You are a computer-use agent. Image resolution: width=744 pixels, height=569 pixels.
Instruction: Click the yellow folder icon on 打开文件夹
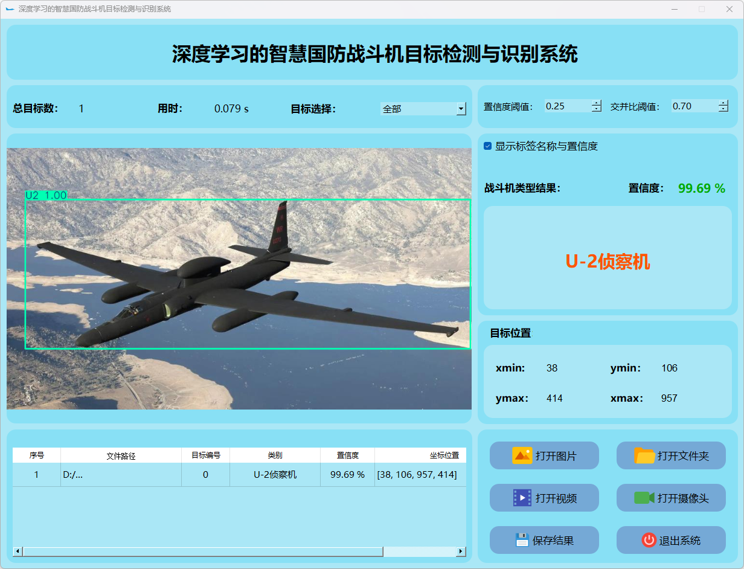644,455
